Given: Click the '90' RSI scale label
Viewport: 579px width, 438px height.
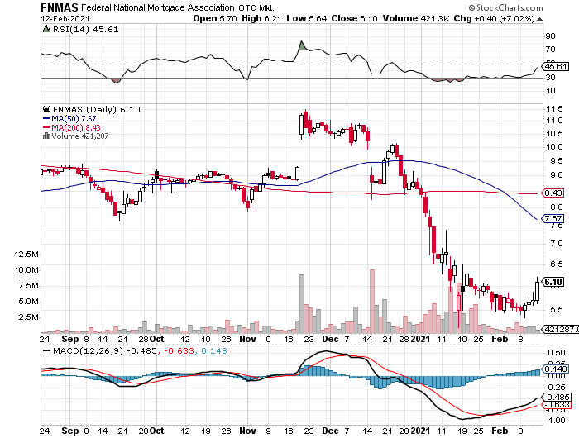Looking at the screenshot, I should pos(550,36).
